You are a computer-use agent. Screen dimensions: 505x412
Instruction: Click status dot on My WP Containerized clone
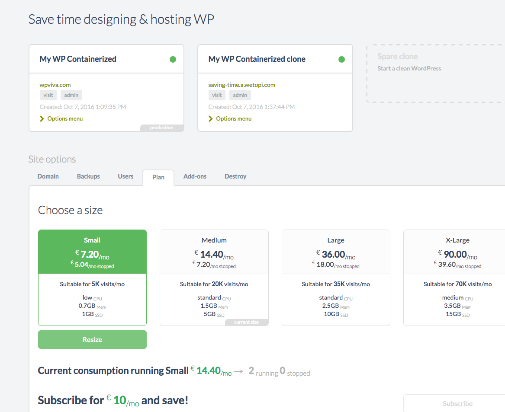click(x=341, y=59)
